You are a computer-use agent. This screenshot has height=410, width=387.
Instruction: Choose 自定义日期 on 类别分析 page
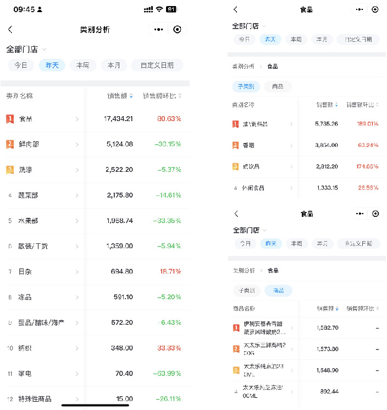[x=157, y=65]
